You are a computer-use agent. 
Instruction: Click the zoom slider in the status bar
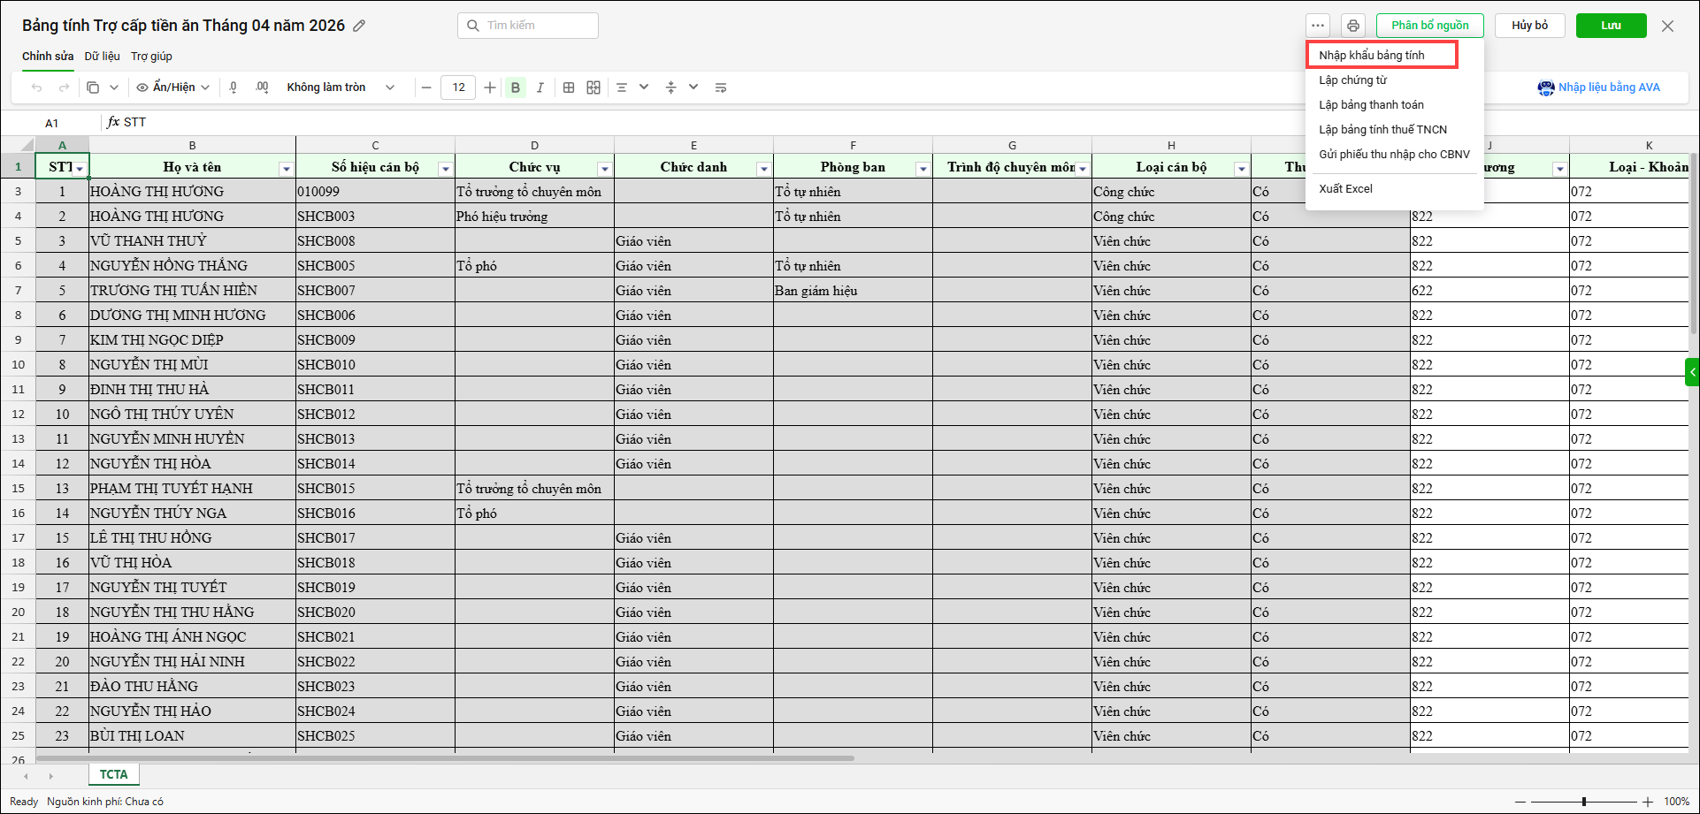(x=1583, y=802)
